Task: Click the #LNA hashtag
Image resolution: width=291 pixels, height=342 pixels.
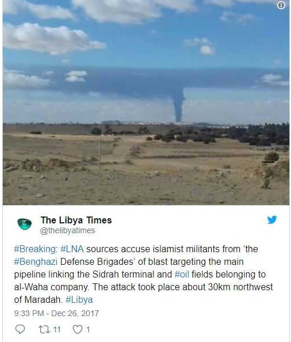Action: (72, 249)
